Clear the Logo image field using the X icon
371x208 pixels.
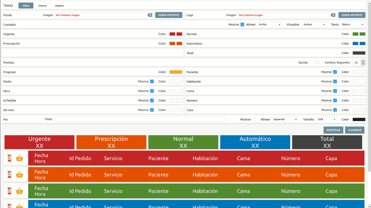click(x=333, y=15)
